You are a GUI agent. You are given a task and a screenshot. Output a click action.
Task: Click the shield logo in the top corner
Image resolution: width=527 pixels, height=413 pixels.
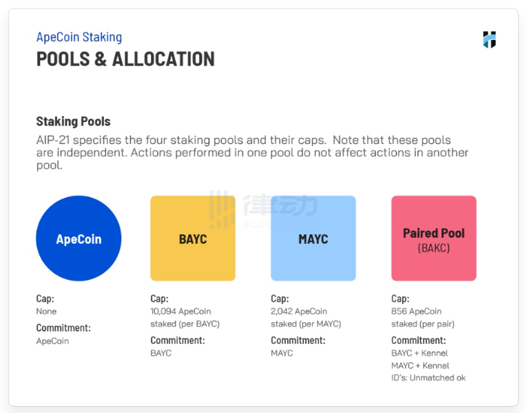coord(489,40)
